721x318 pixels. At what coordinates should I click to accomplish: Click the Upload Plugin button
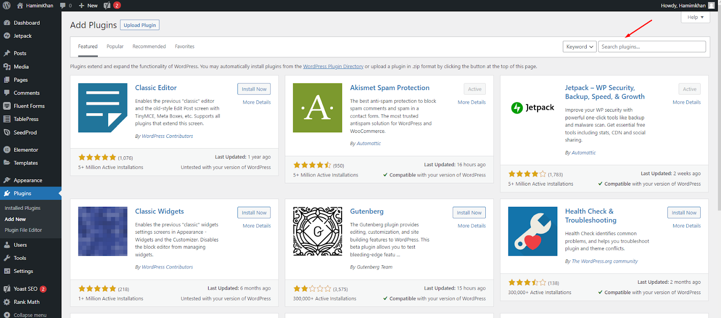tap(140, 25)
